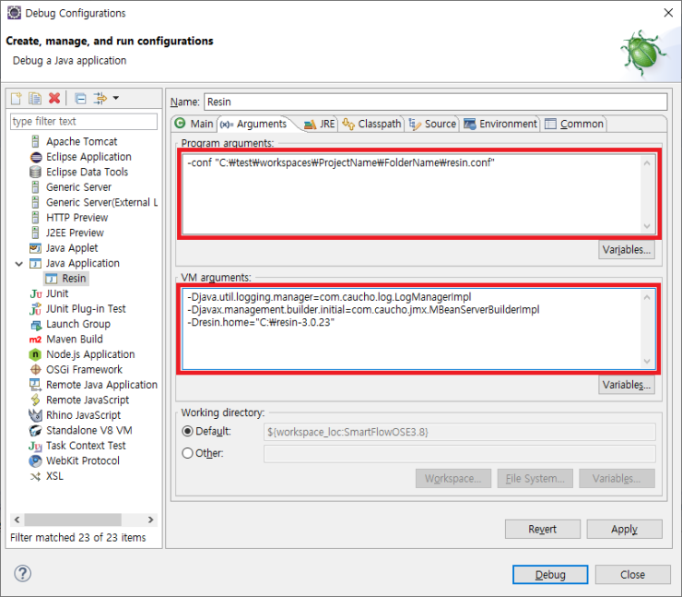The image size is (682, 597).
Task: Open the Environment tab
Action: 500,124
